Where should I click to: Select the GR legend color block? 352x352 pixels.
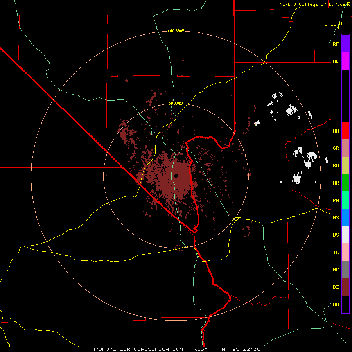pyautogui.click(x=345, y=148)
